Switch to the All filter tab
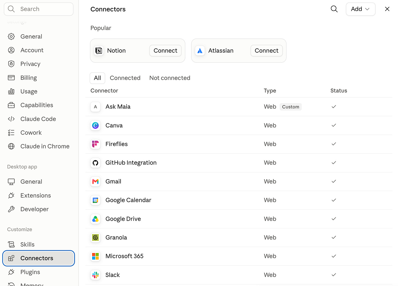Screen dimensions: 398x286 [97, 78]
